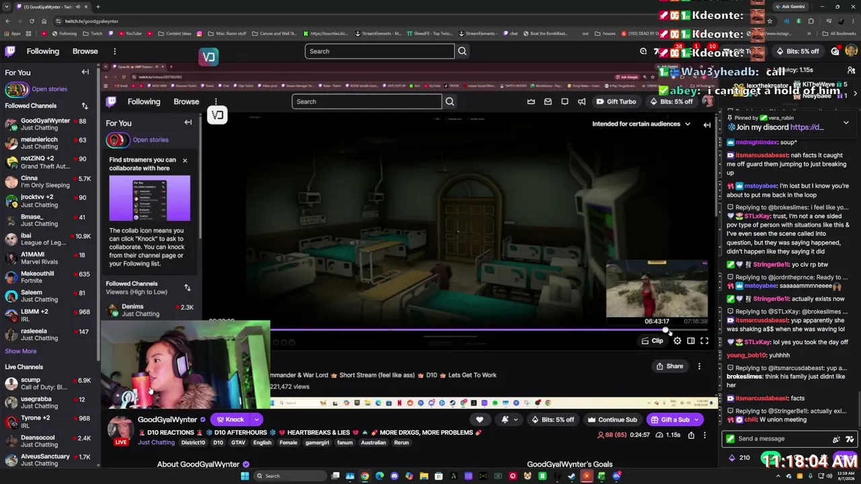The height and width of the screenshot is (484, 861).
Task: Collapse the chat panel with the arrow icon
Action: [707, 124]
